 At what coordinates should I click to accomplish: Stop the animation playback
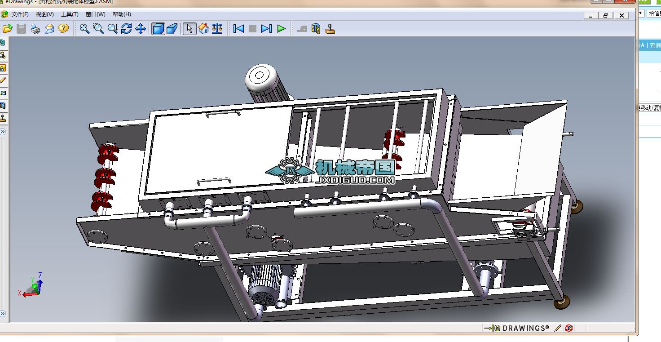coord(253,29)
